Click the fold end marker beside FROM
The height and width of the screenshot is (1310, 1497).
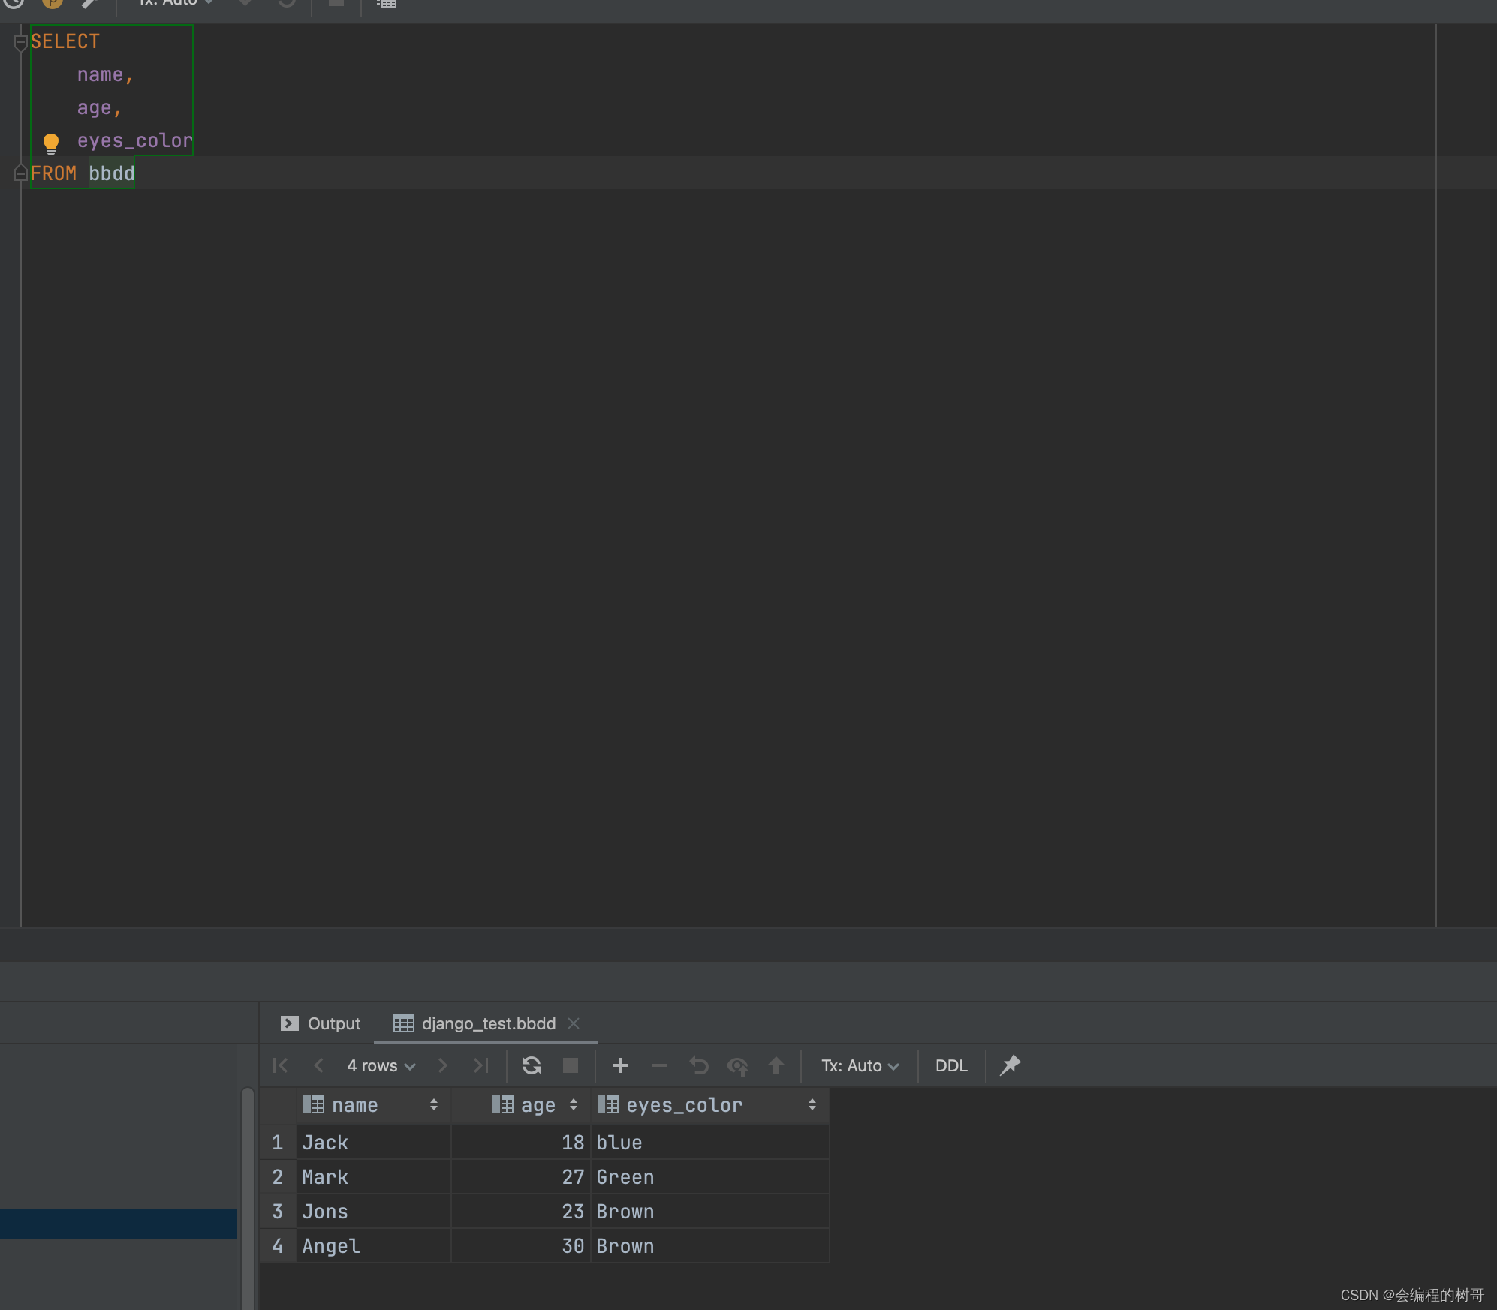[x=21, y=173]
